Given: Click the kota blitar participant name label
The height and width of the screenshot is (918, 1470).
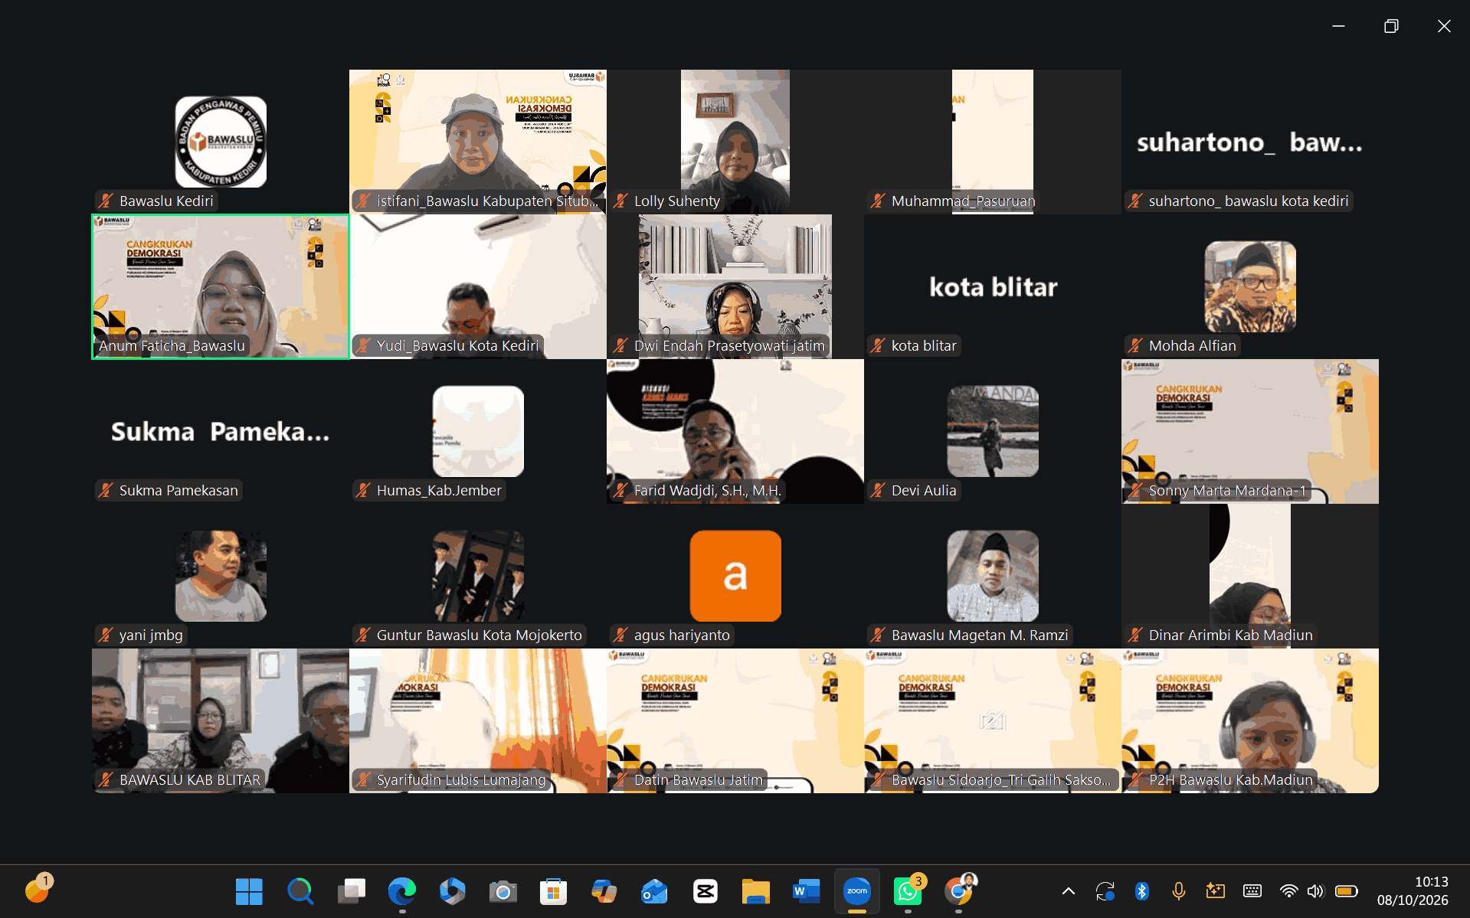Looking at the screenshot, I should click(924, 346).
